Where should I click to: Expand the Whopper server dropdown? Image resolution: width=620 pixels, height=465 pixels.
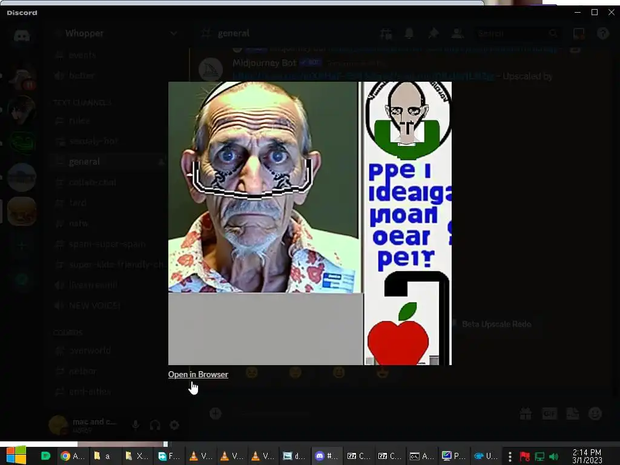(x=174, y=34)
